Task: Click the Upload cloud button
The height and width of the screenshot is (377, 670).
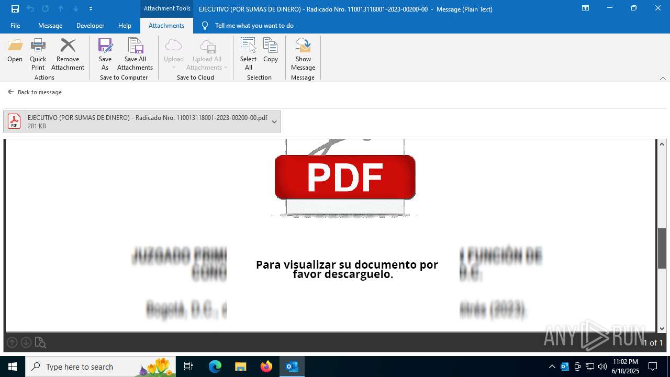Action: pyautogui.click(x=174, y=54)
